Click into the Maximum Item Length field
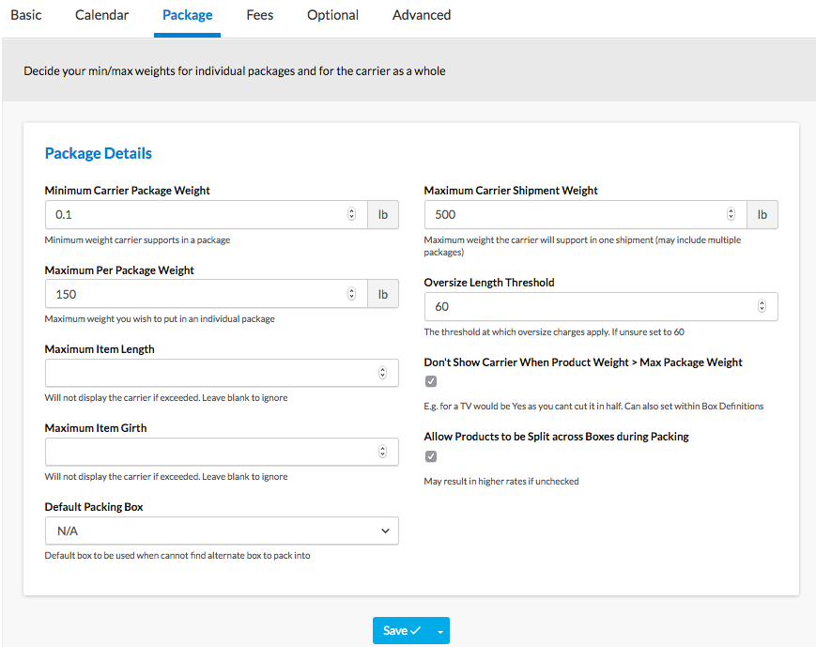Image resolution: width=816 pixels, height=647 pixels. (x=207, y=373)
